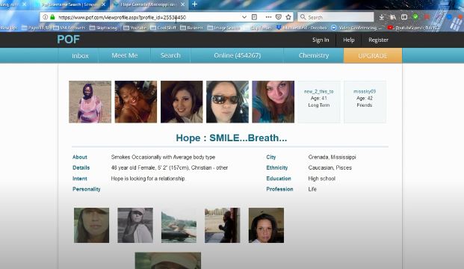Open the Skiptracing bookmarks folder

pos(103,28)
